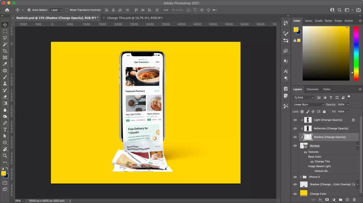Open the layer Opacity dropdown arrow
This screenshot has height=203, width=363.
[348, 105]
